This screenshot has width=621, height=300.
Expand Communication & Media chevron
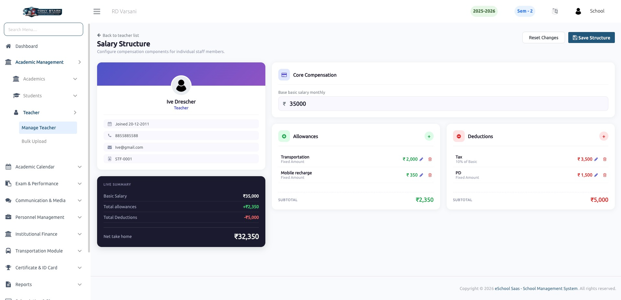[x=80, y=200]
